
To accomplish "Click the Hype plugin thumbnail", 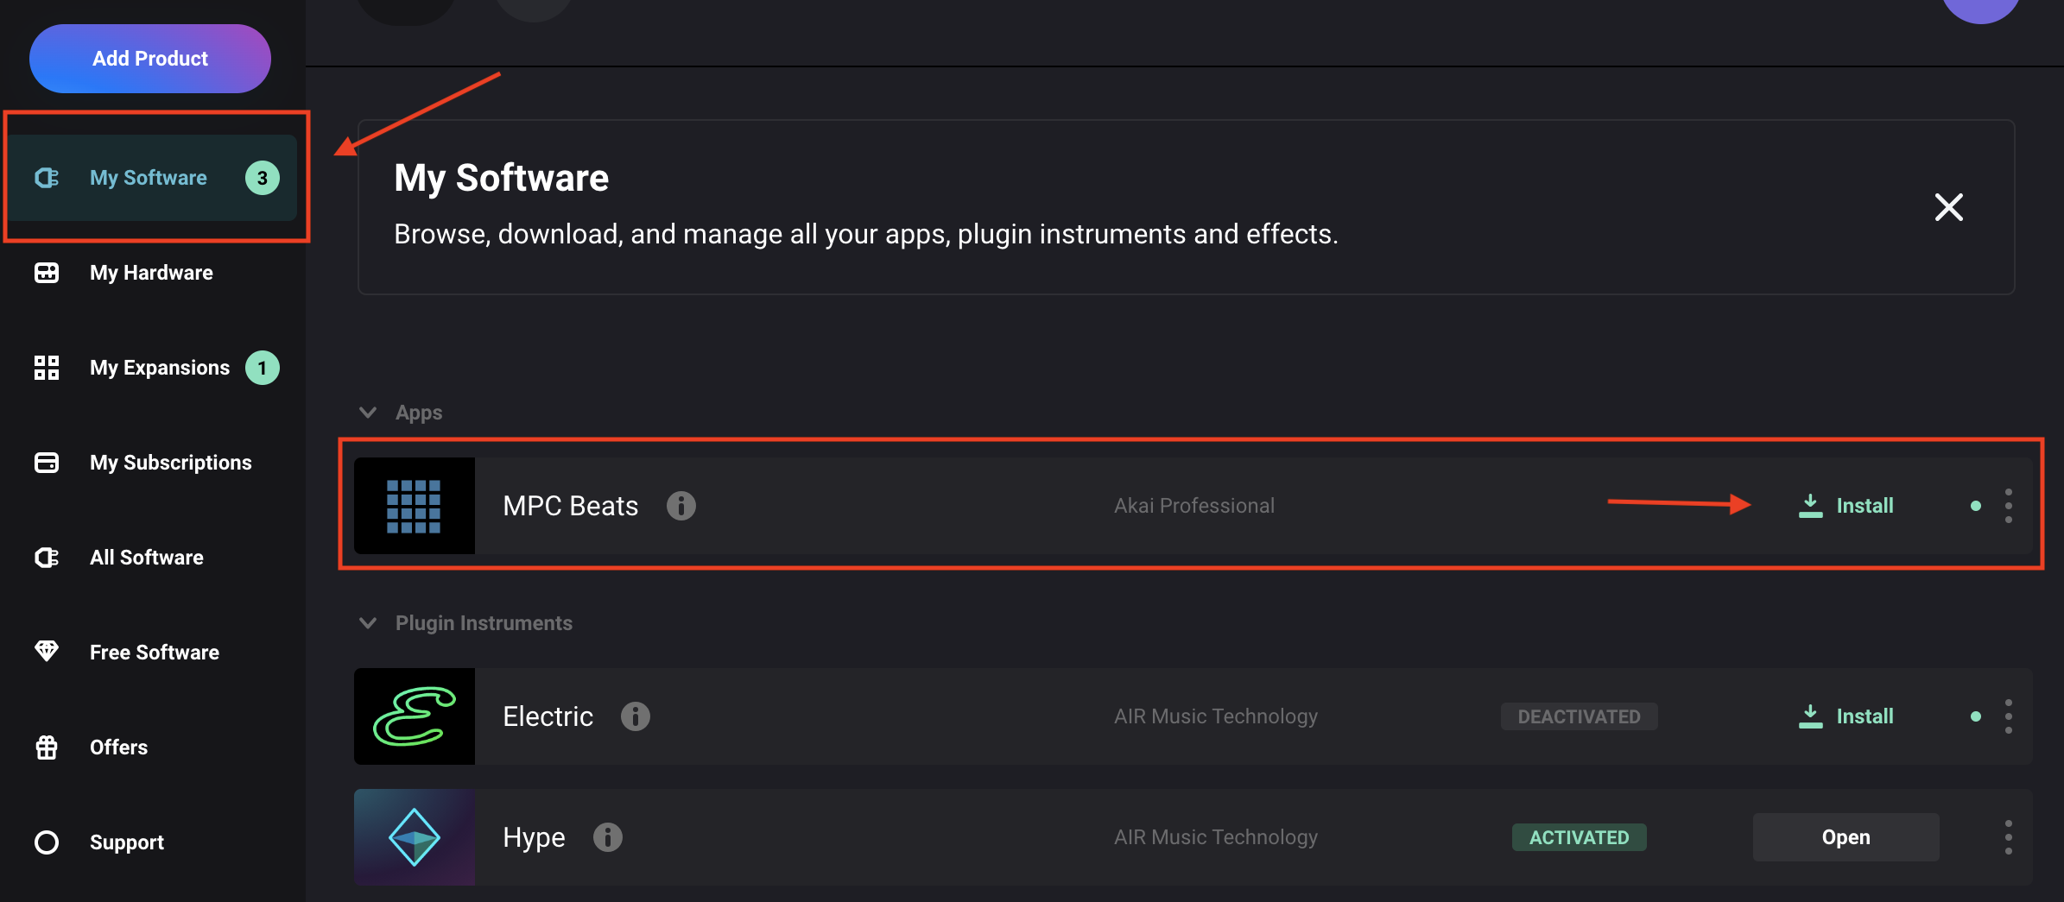I will click(x=415, y=837).
